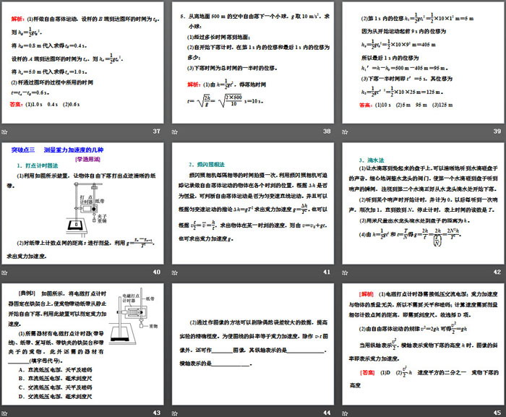
Task: Click the animation star under slide 40
Action: point(5,272)
